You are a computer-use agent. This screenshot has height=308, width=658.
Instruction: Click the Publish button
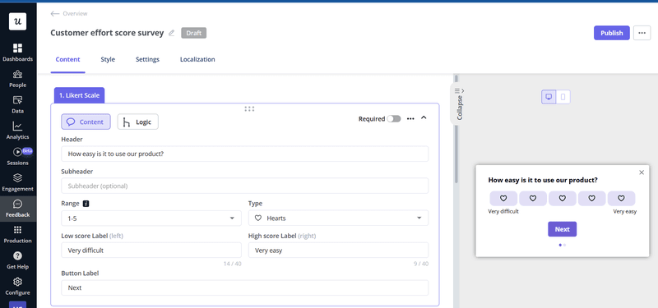(611, 33)
